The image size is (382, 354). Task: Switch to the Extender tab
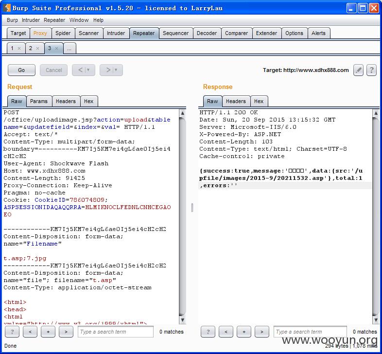point(266,33)
